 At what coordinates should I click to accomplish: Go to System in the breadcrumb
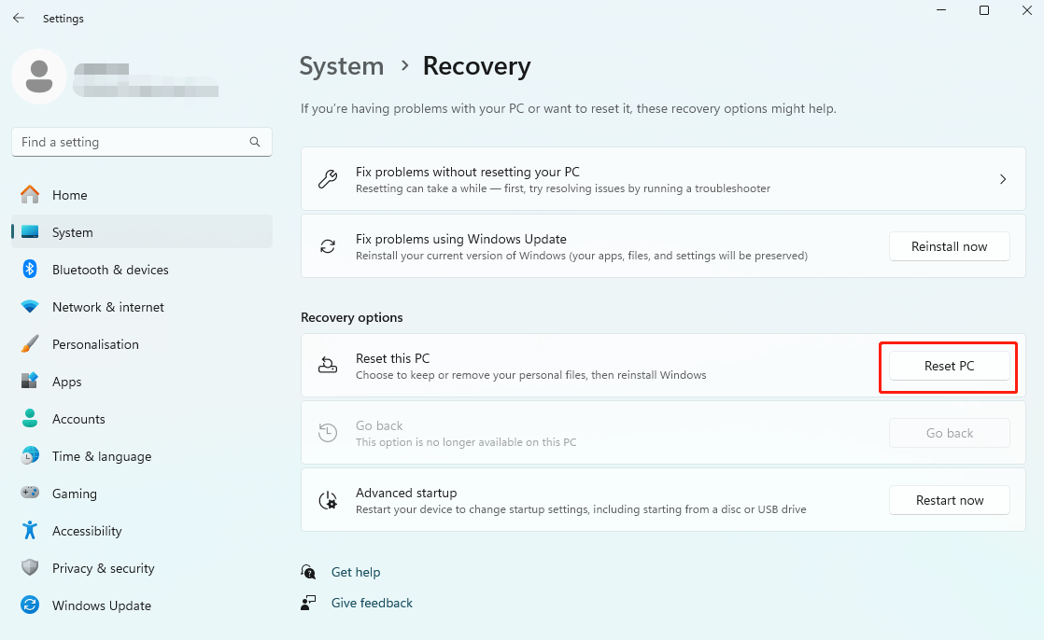point(342,66)
